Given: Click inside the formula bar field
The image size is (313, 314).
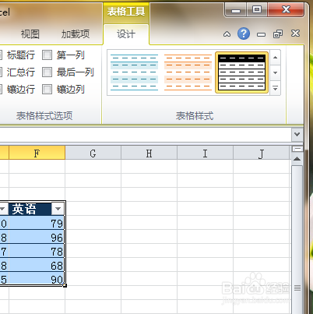Looking at the screenshot, I should [146, 135].
